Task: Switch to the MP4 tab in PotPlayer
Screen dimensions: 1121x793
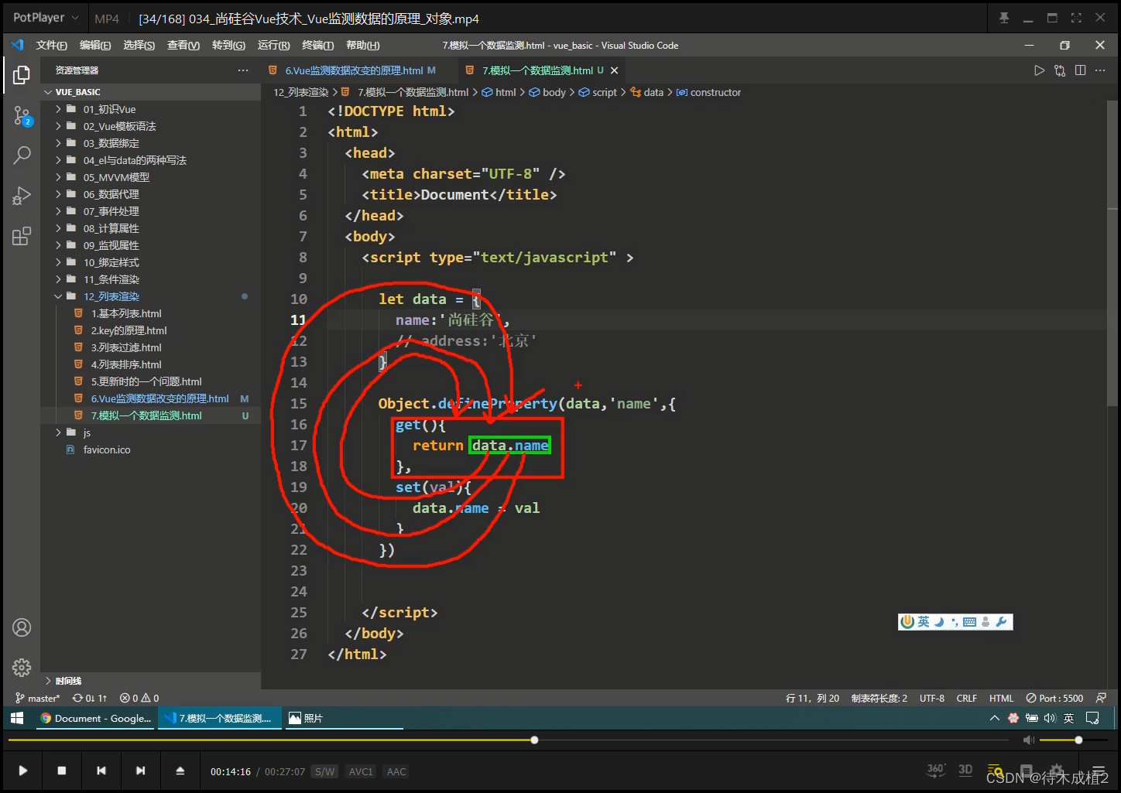Action: (107, 19)
